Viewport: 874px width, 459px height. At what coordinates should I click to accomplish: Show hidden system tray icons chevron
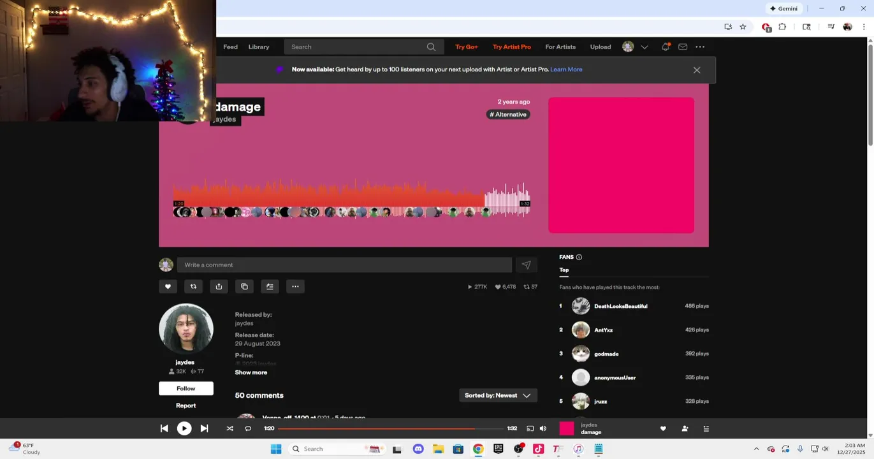point(756,449)
